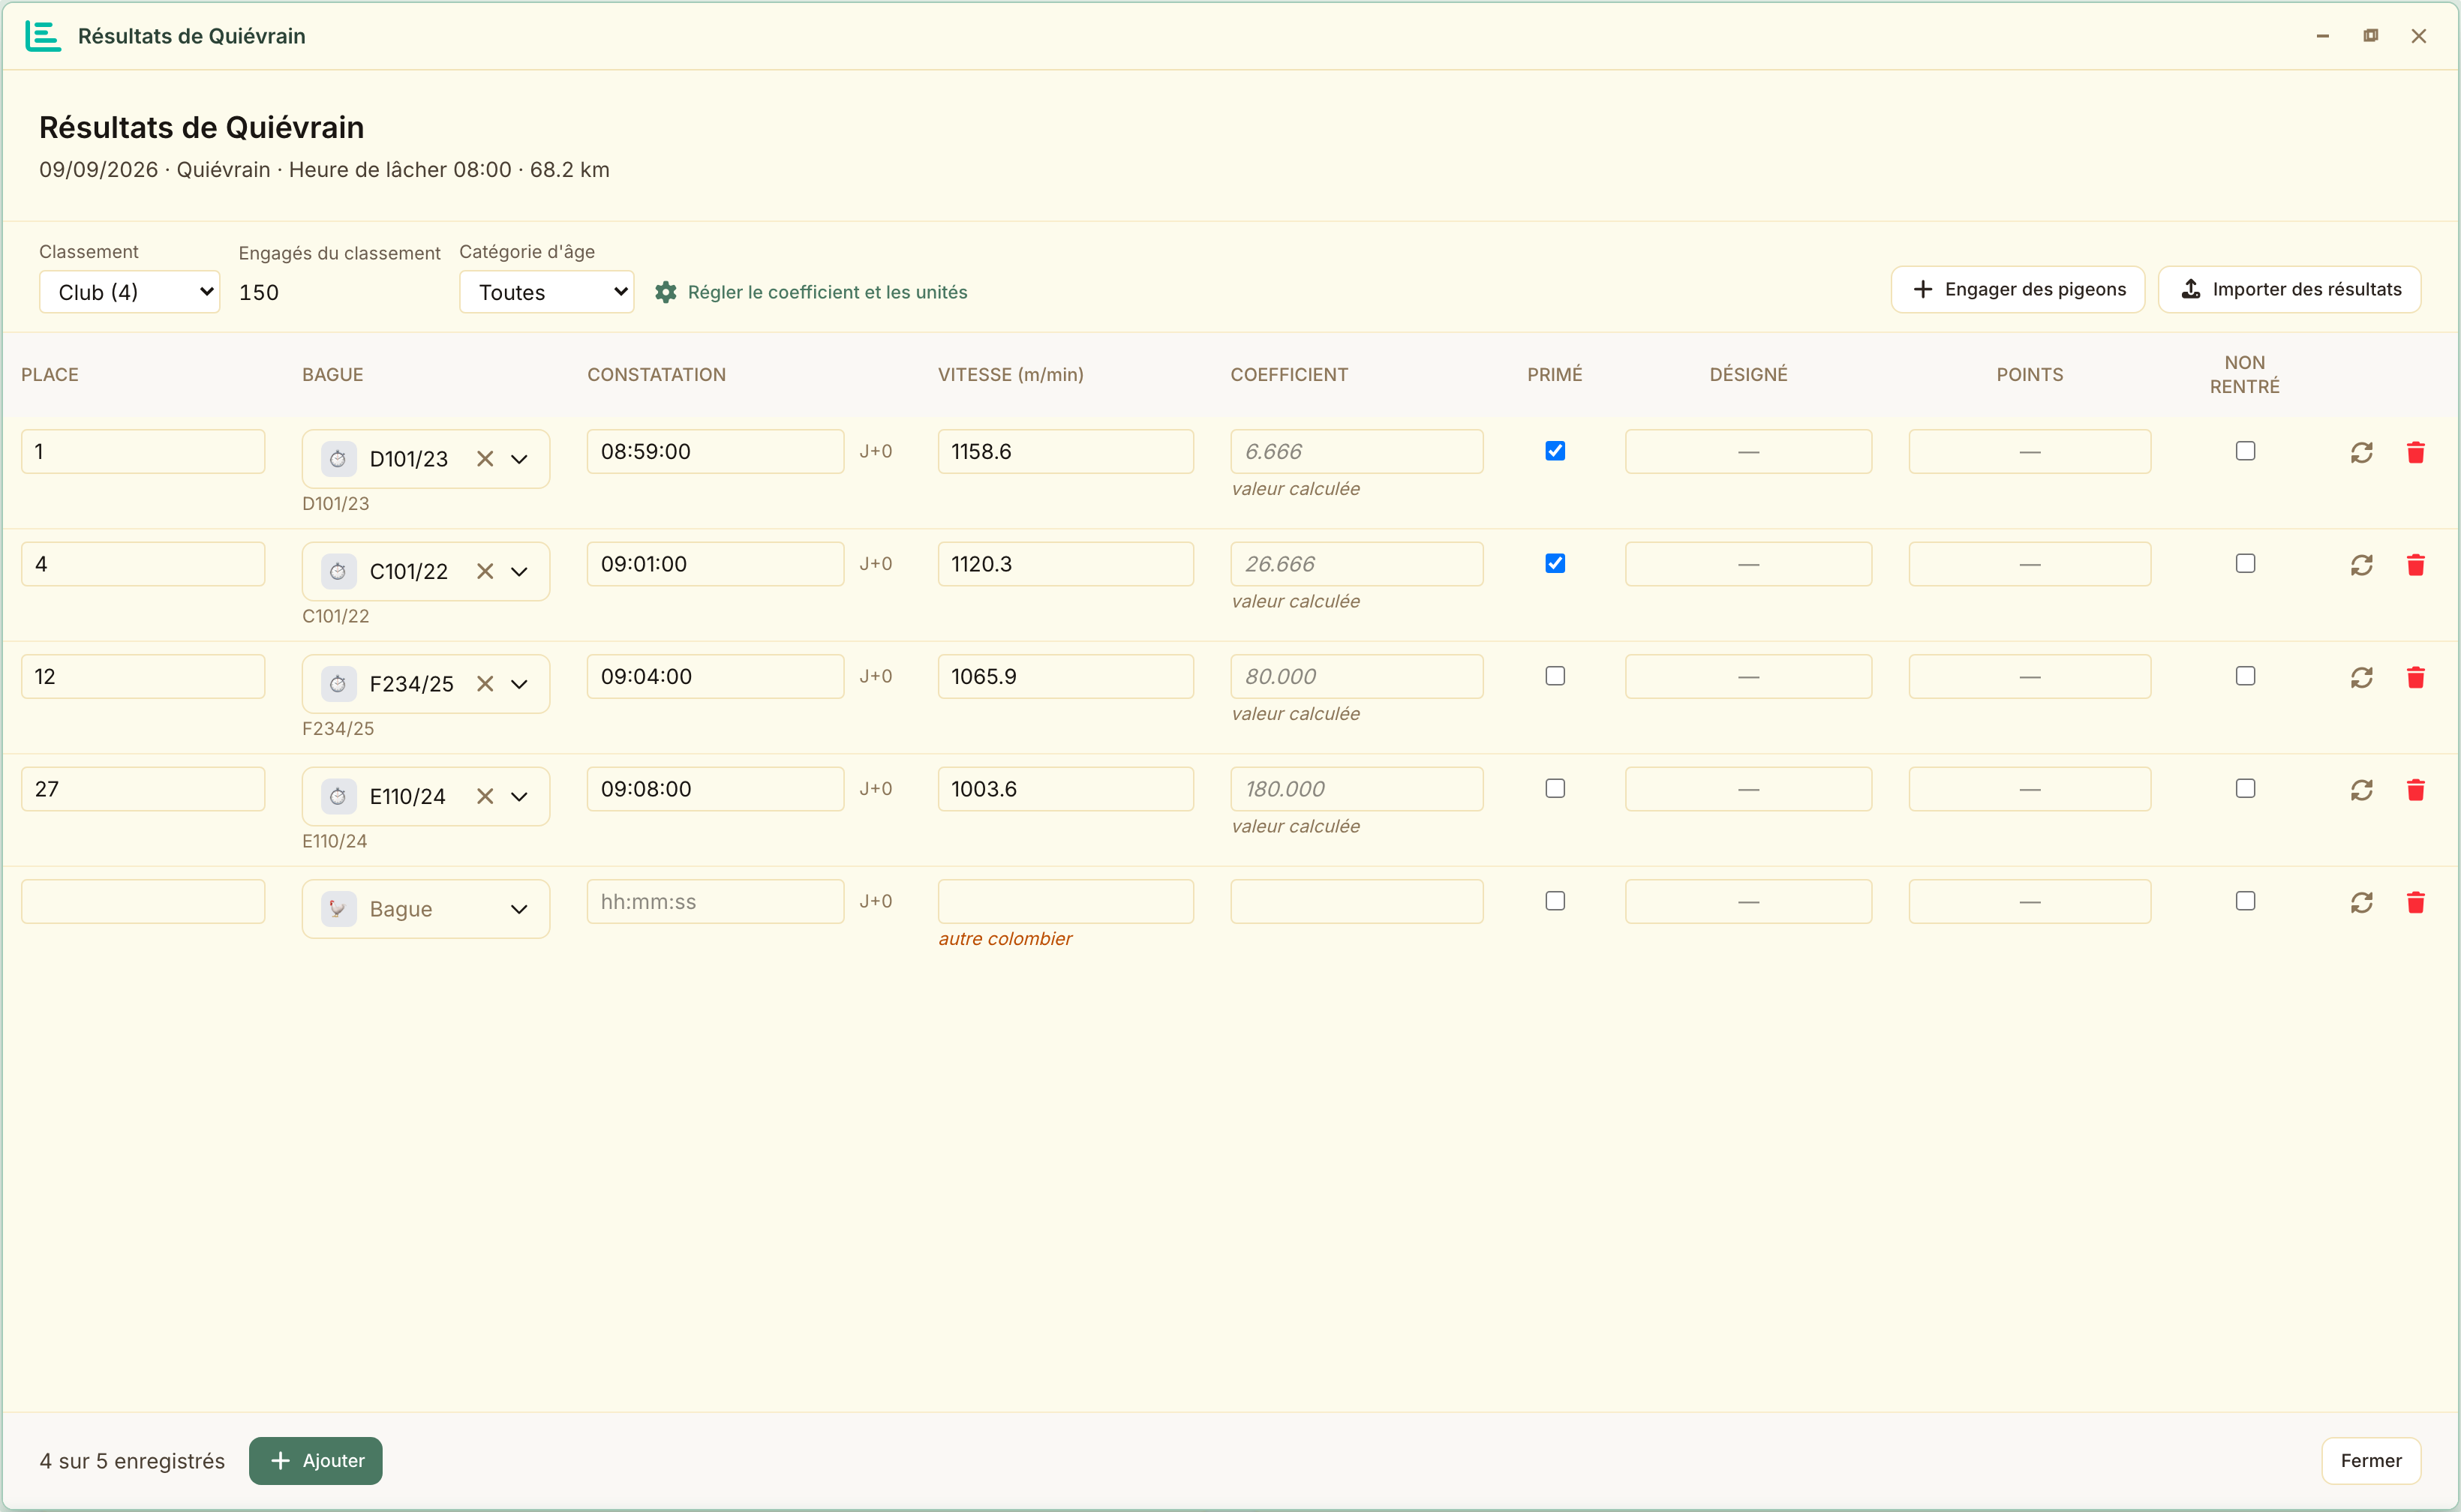Screen dimensions: 2461x1512
Task: Remove the F234/25 row with trash icon
Action: point(2415,677)
